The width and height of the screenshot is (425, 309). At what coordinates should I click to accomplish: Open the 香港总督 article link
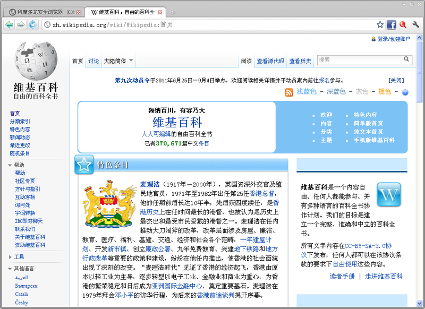coord(262,194)
